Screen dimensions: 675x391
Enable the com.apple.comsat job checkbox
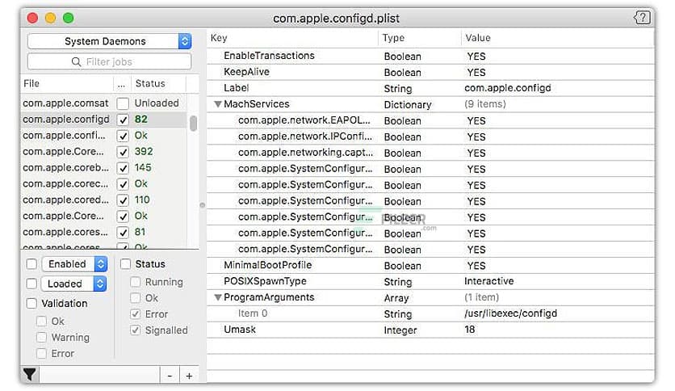(x=123, y=103)
